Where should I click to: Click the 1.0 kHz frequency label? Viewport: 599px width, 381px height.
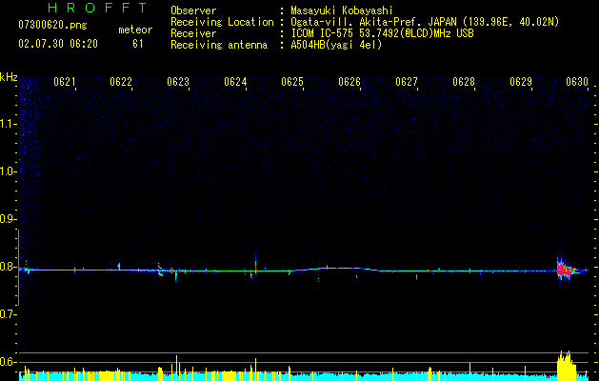[x=8, y=171]
